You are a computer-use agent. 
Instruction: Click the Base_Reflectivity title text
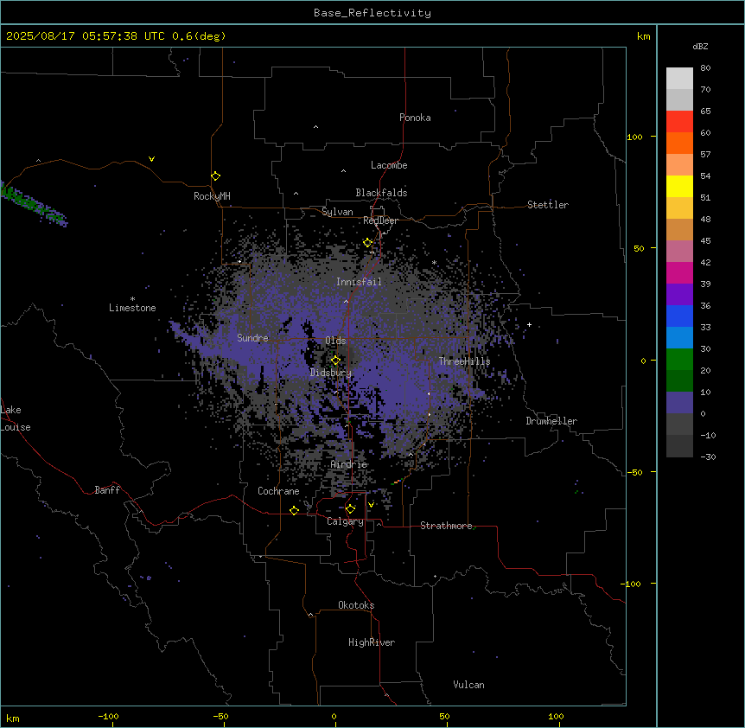[372, 13]
